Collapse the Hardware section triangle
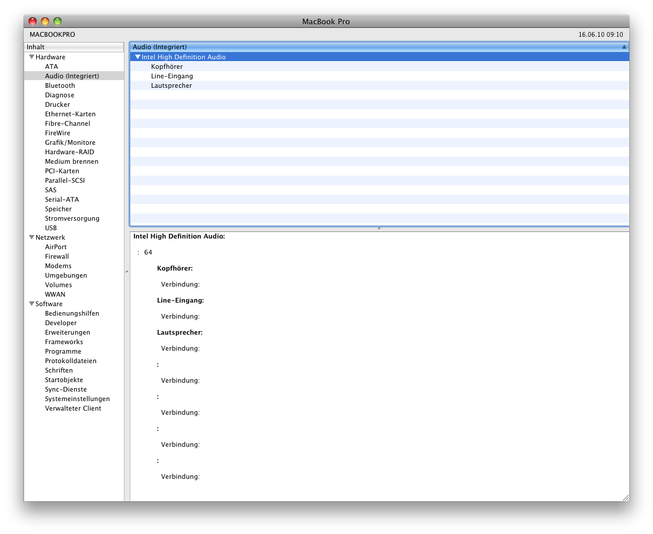 click(x=31, y=57)
